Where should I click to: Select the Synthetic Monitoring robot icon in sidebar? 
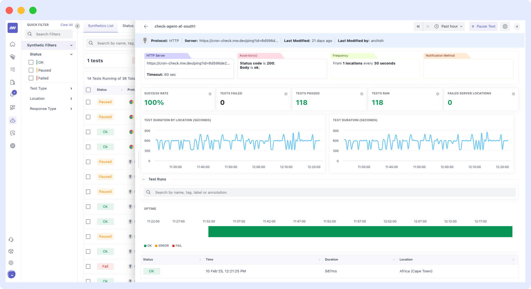click(13, 120)
